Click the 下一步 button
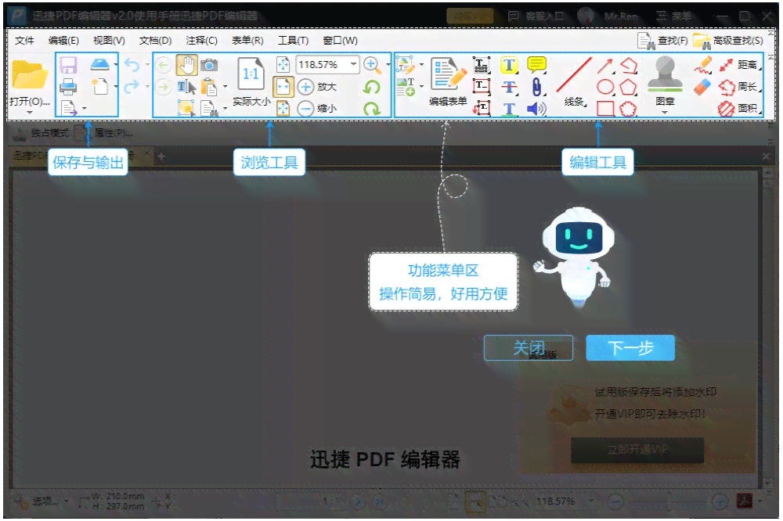 630,348
